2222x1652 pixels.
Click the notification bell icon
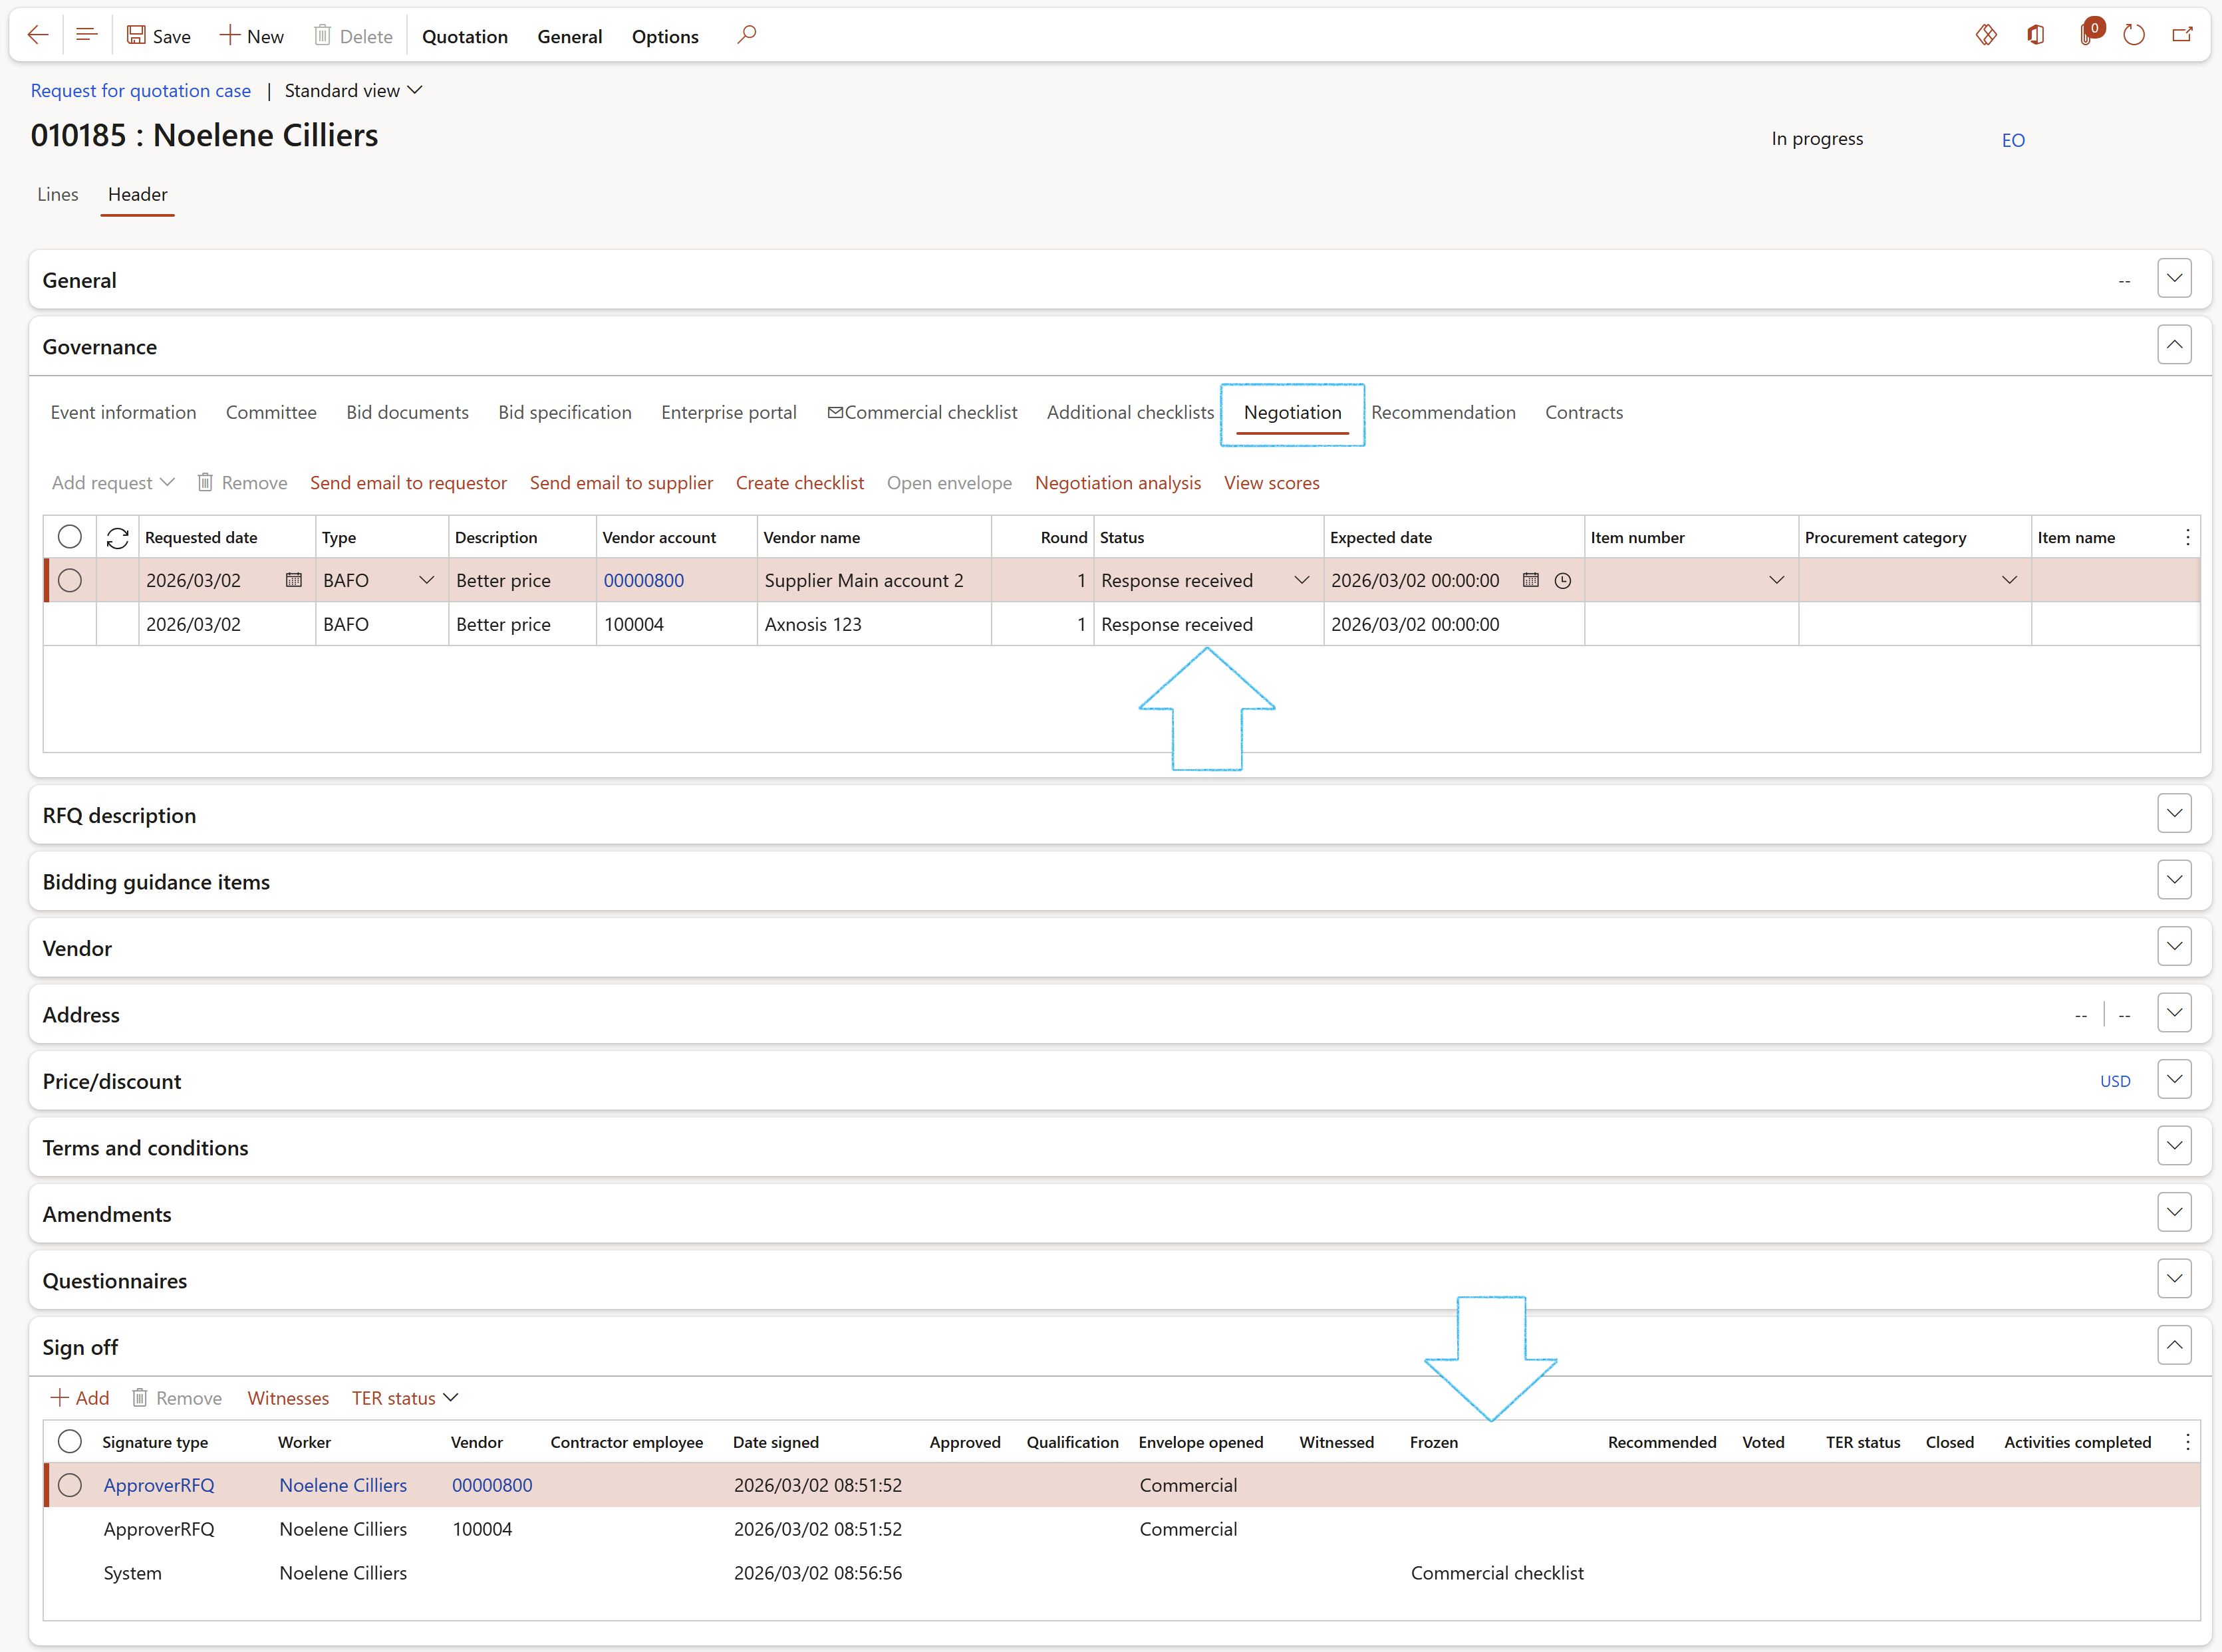pyautogui.click(x=2086, y=36)
